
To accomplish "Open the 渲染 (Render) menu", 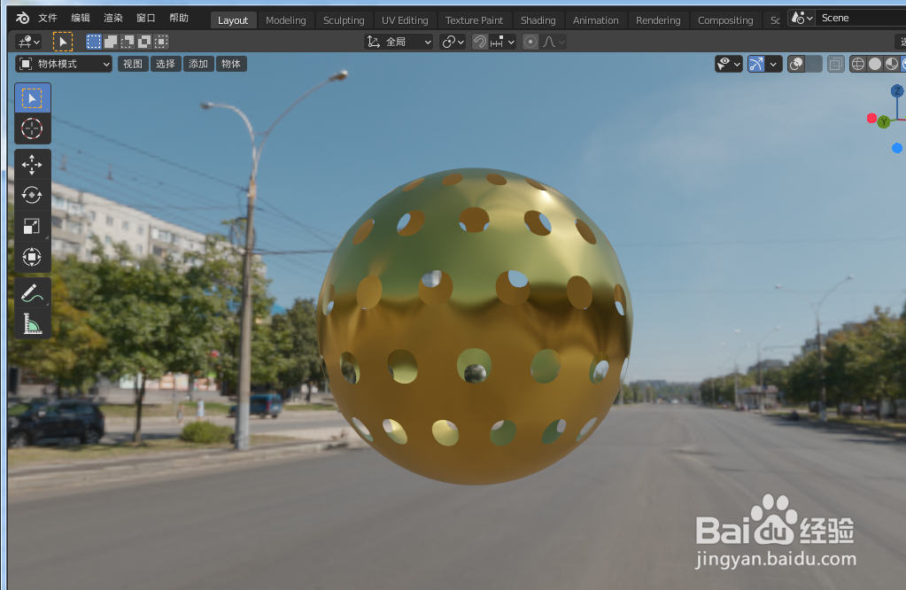I will pos(113,18).
